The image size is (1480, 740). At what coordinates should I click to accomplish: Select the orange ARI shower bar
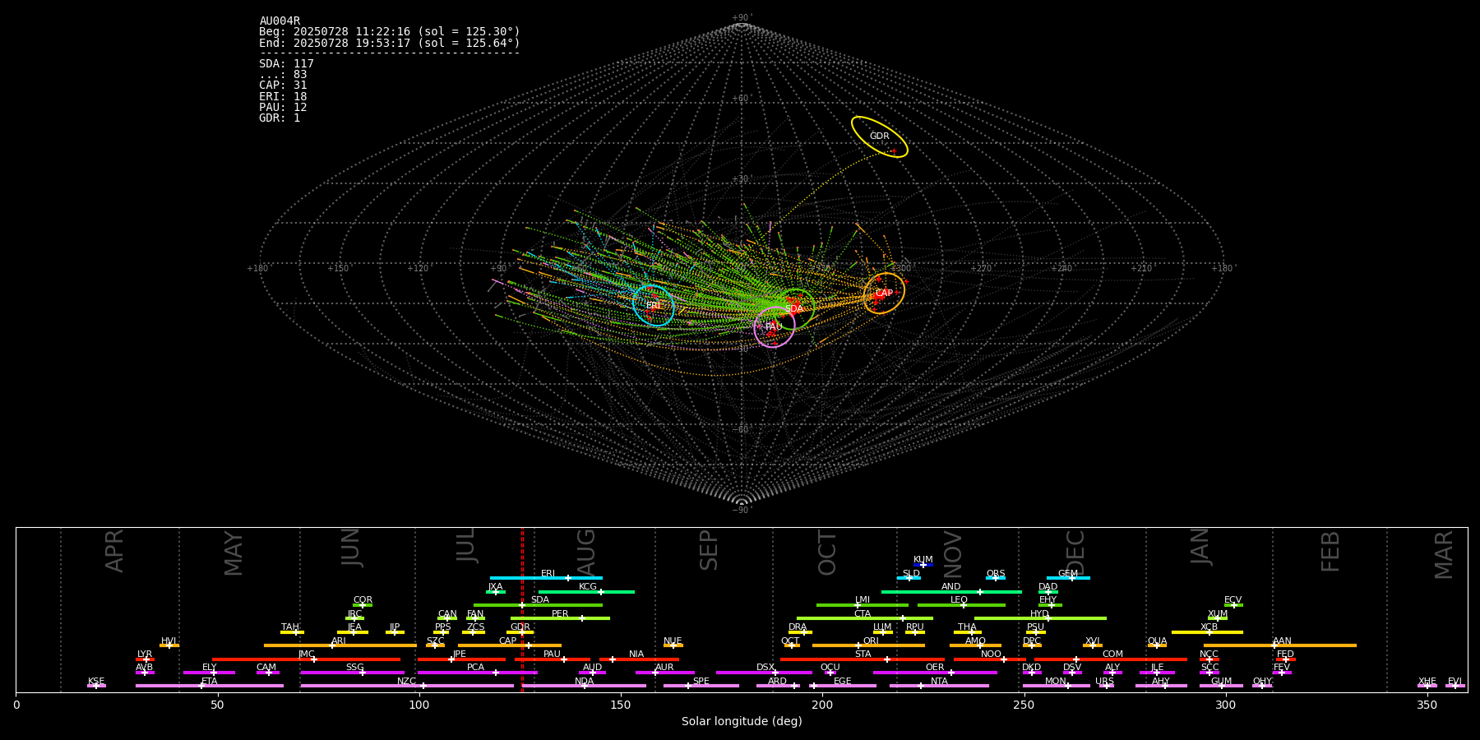point(340,645)
